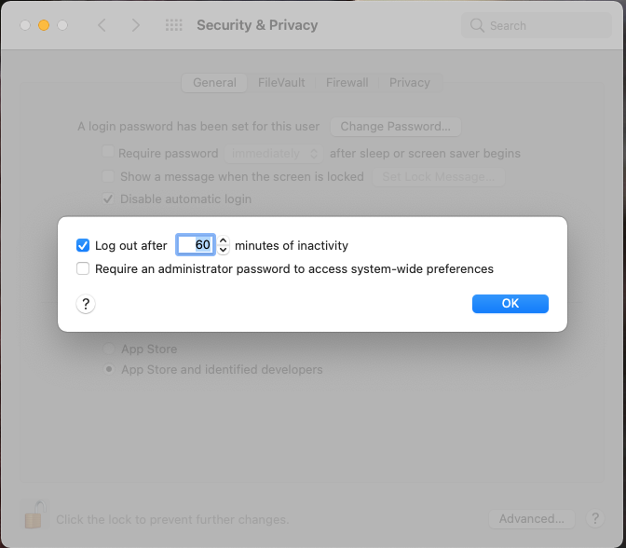Click the help button beside Advanced
The image size is (626, 548).
[x=595, y=519]
